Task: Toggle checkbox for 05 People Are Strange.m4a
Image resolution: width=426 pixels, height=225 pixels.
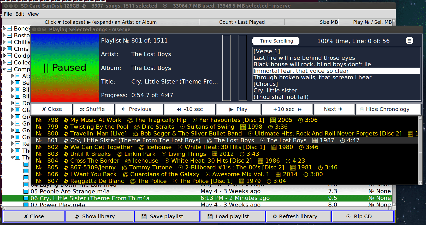Action: 26,191
